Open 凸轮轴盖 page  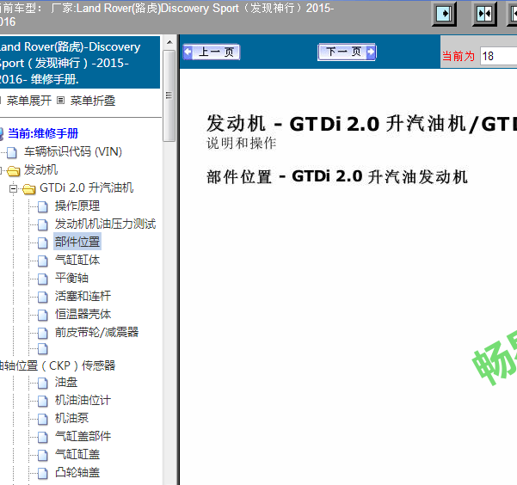click(x=77, y=472)
